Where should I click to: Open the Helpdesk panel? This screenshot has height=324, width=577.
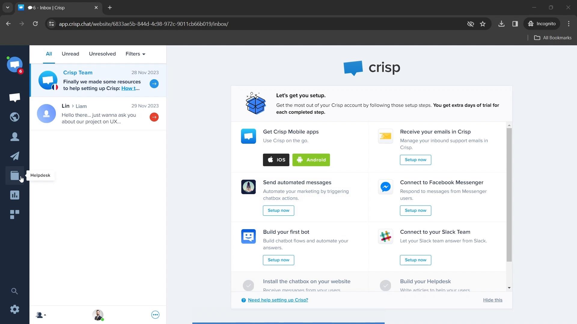14,175
